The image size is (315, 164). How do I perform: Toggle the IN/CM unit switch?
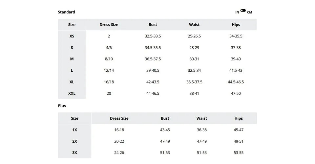[243, 11]
